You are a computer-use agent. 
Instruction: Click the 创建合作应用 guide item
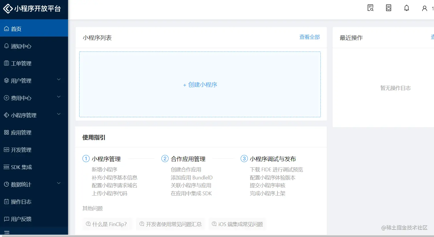(x=186, y=170)
